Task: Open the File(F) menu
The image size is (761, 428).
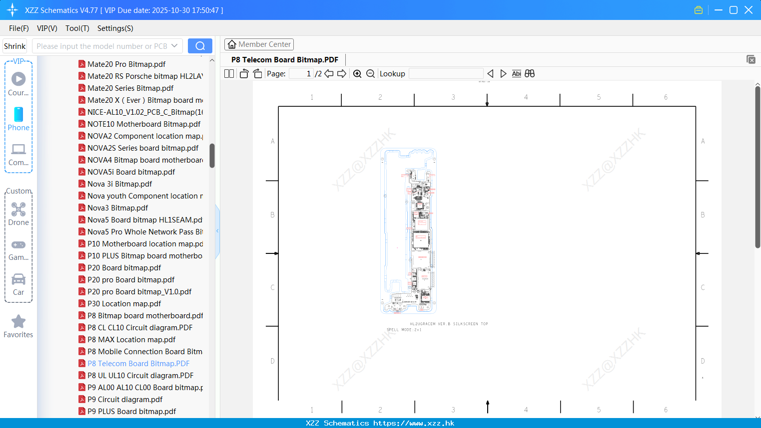Action: pos(19,28)
